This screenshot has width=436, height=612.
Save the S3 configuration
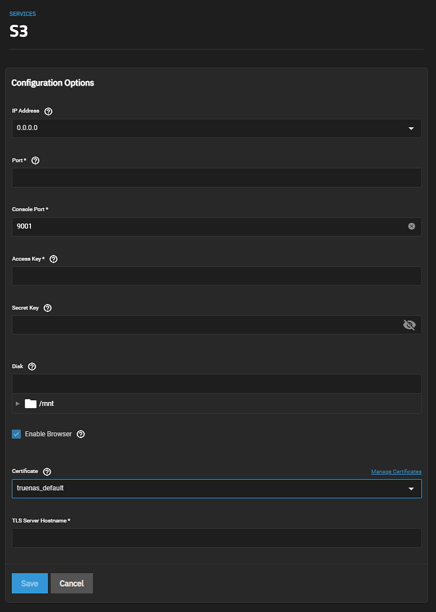pyautogui.click(x=30, y=583)
